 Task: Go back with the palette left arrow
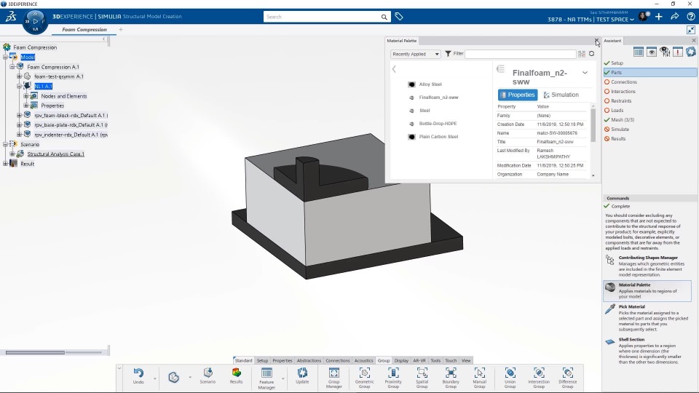coord(394,69)
